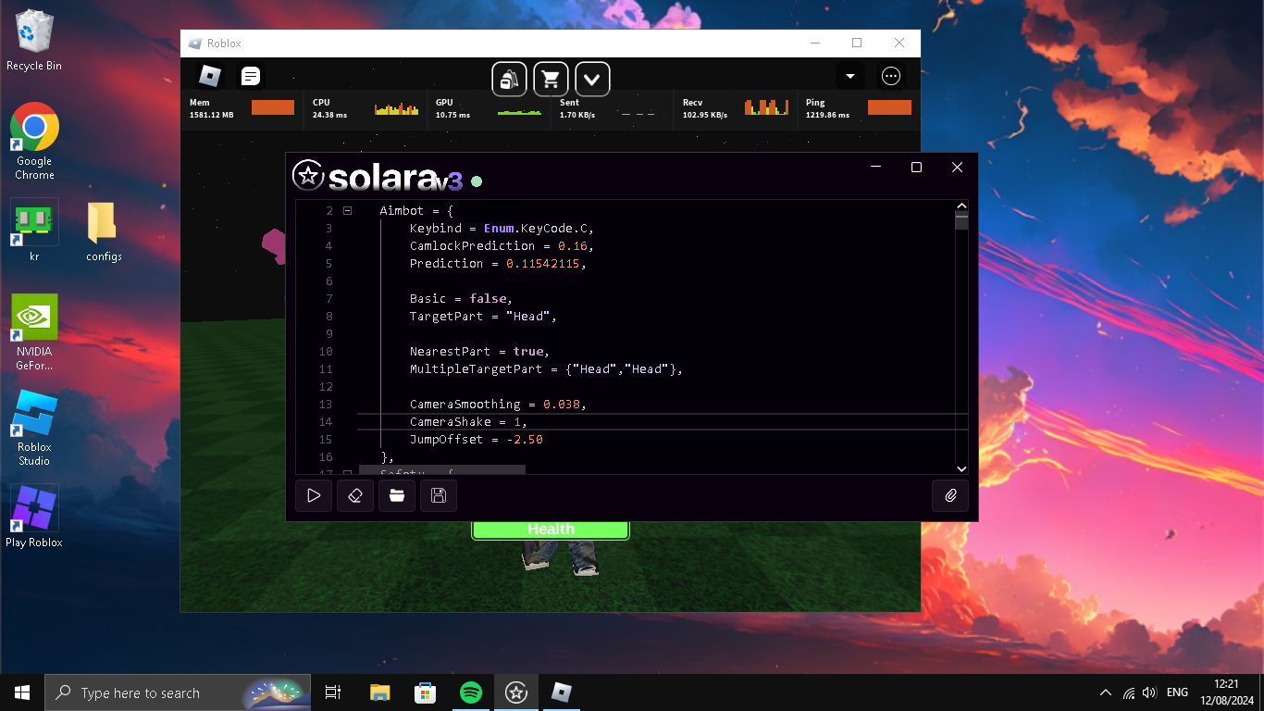Open File Explorer from the taskbar
Screen dimensions: 1264x711
(379, 692)
